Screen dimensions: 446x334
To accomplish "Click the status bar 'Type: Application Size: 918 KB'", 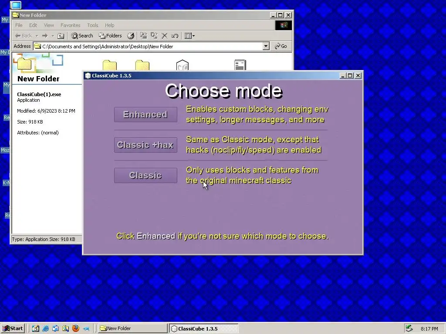I will point(44,239).
